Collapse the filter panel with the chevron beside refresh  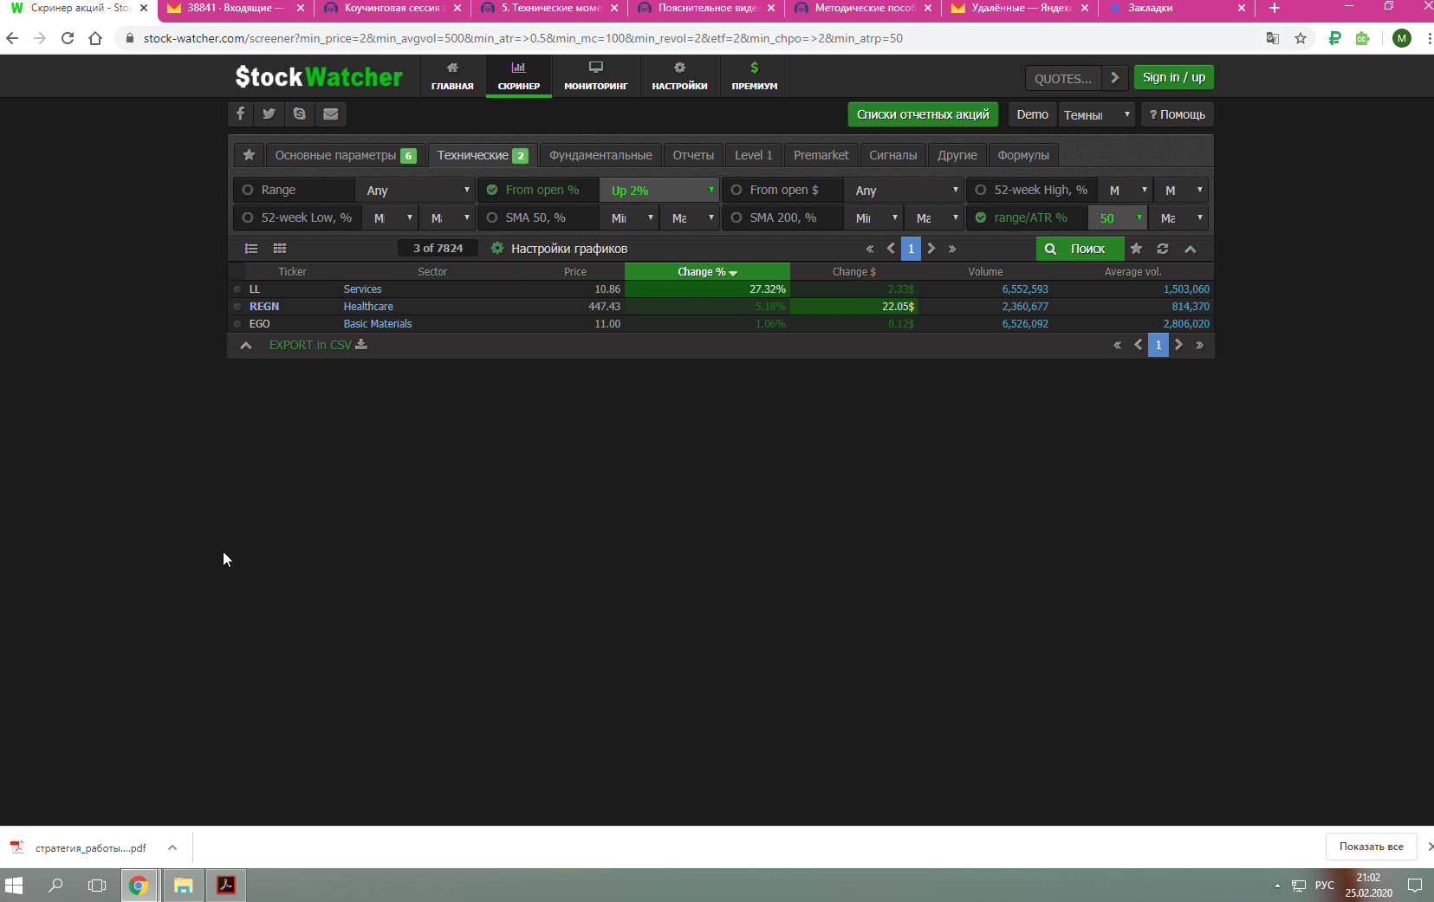(x=1191, y=249)
